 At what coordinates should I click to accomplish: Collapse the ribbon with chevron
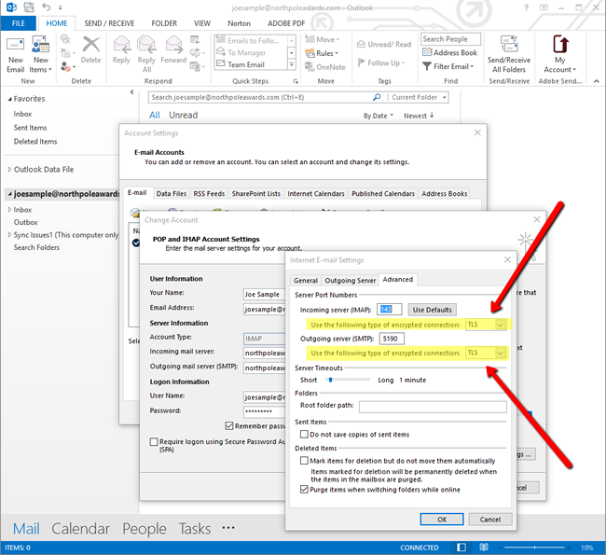coord(597,81)
